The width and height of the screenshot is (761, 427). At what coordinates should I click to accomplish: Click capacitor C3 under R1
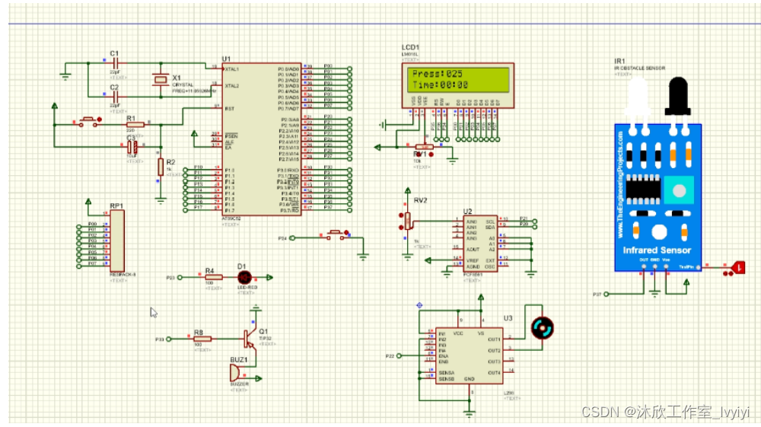point(132,147)
